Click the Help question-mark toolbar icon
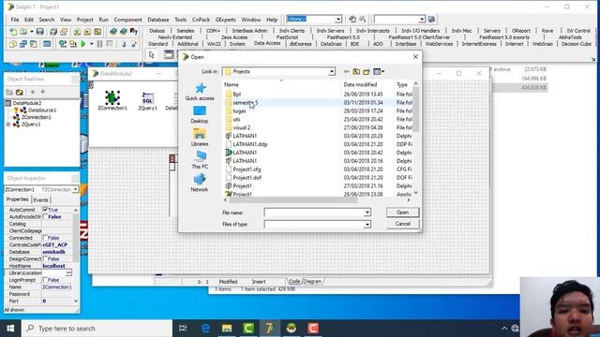Screen dimensions: 600x337 [x=133, y=32]
